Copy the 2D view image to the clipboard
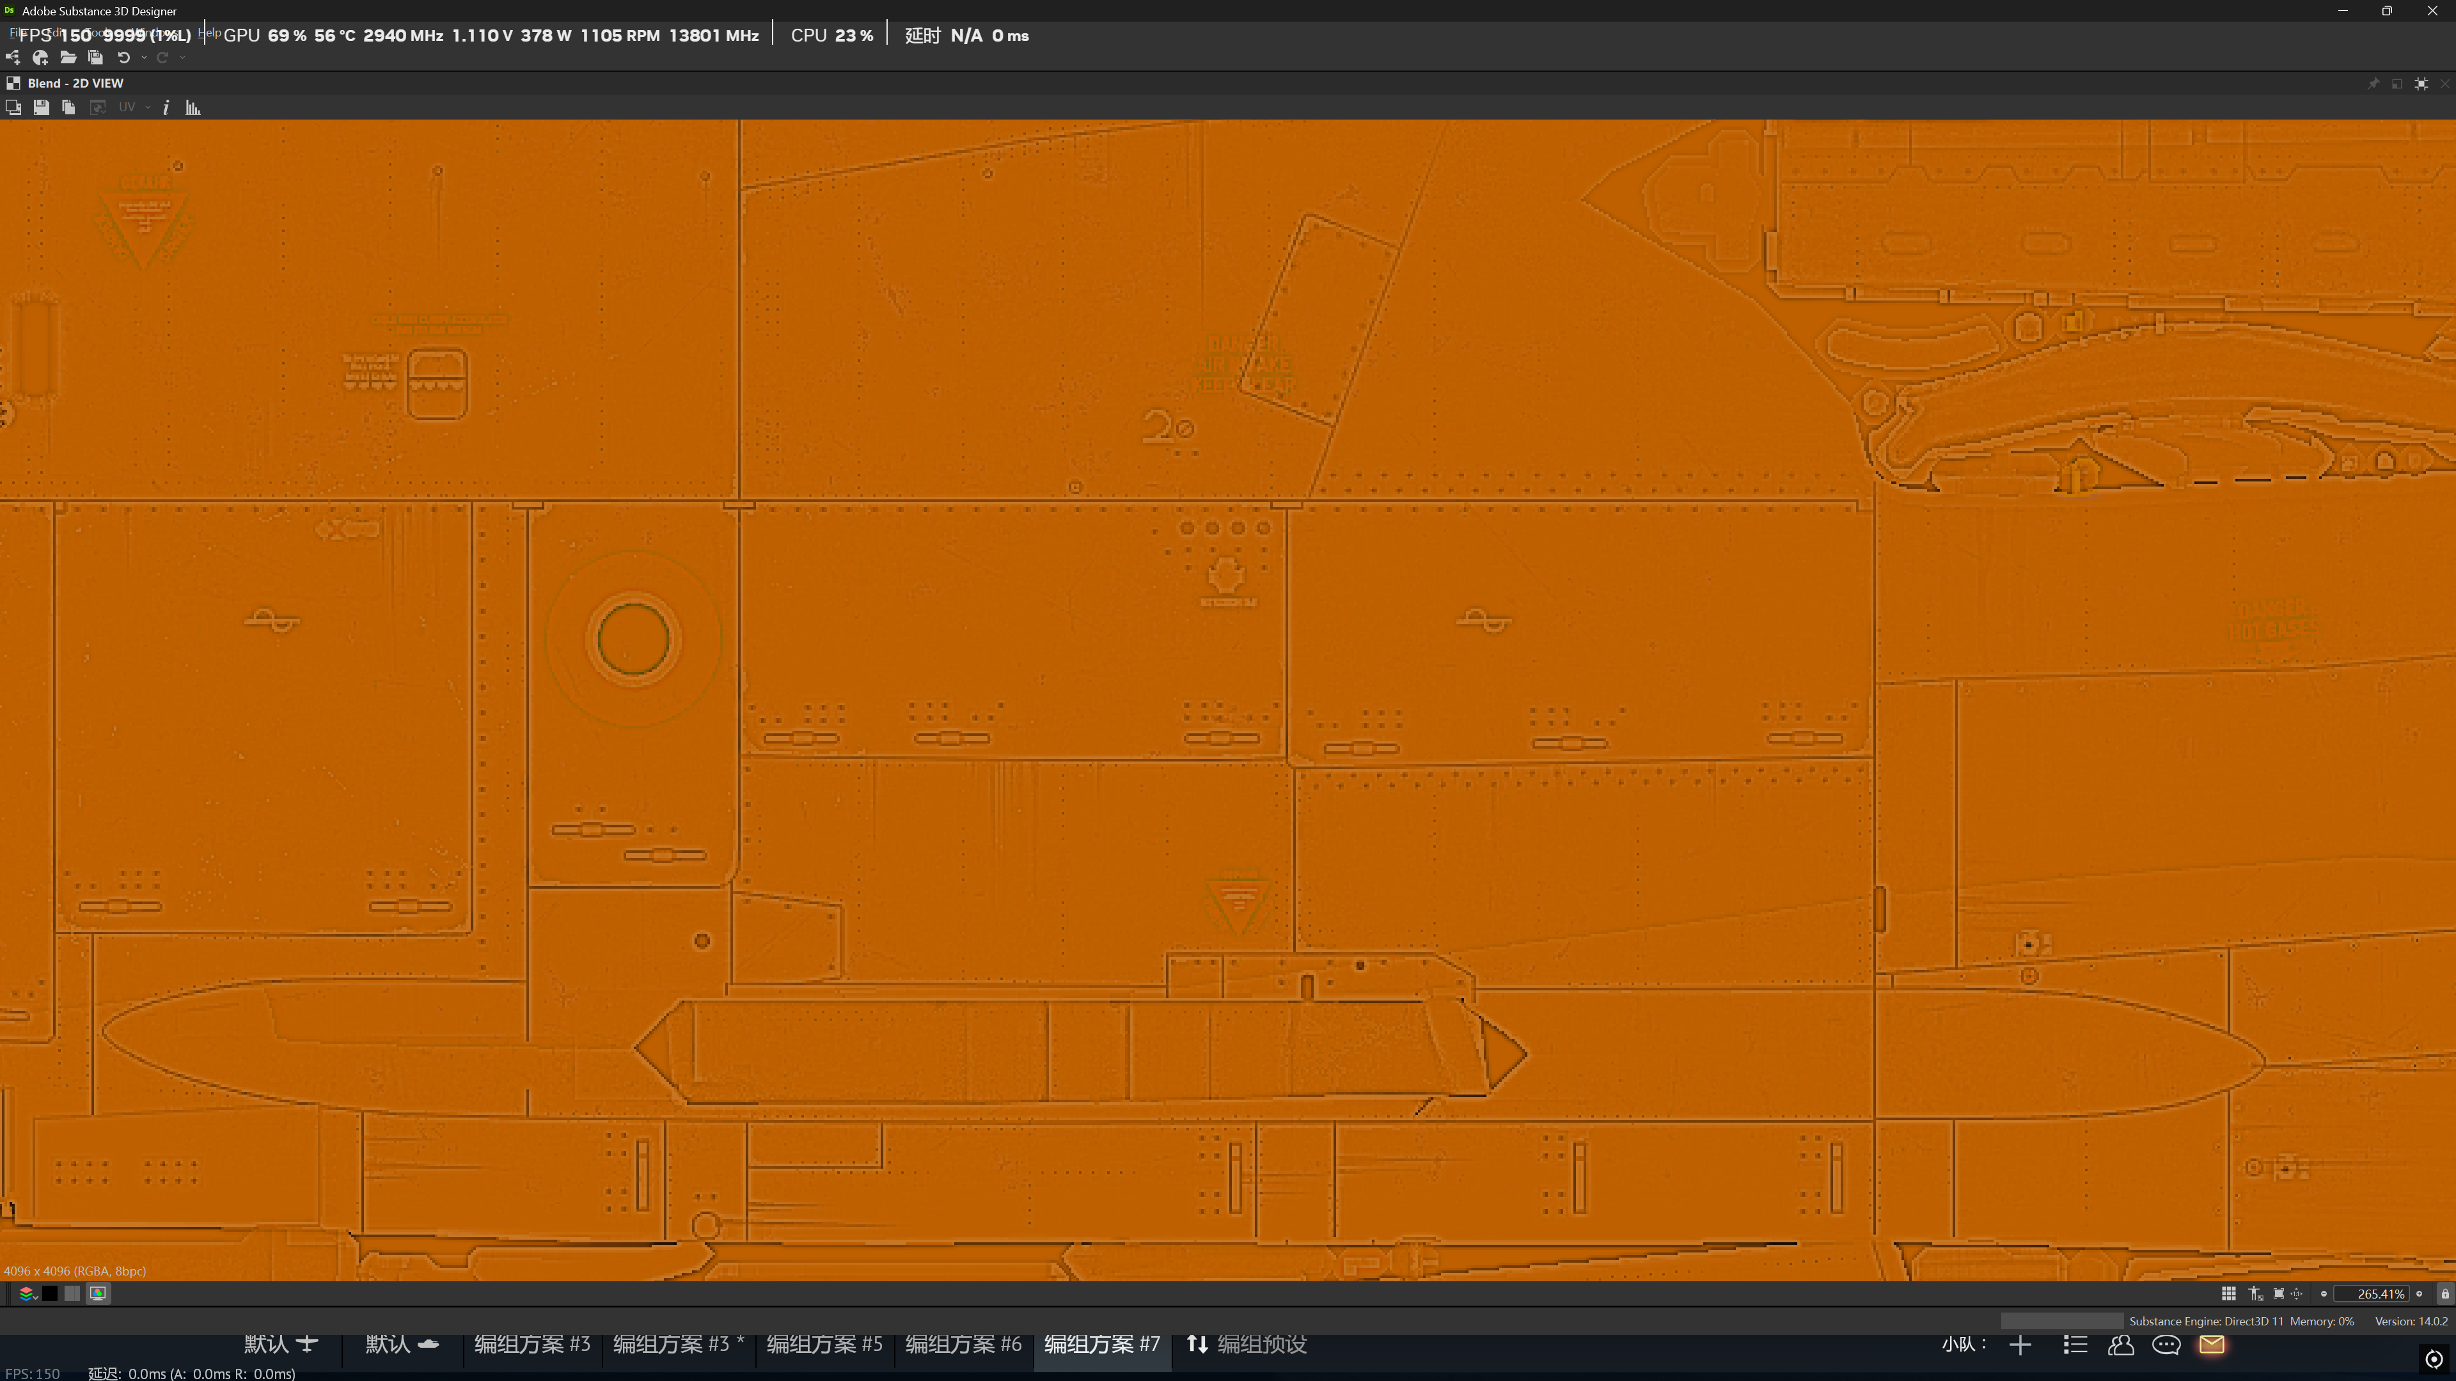 [x=68, y=107]
